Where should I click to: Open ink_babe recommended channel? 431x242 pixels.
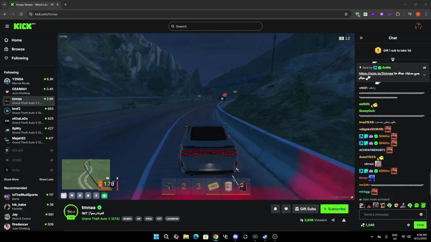[29, 206]
